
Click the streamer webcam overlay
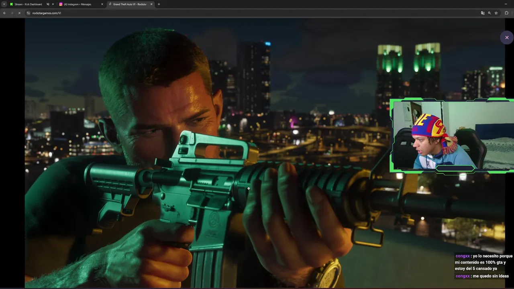click(452, 136)
